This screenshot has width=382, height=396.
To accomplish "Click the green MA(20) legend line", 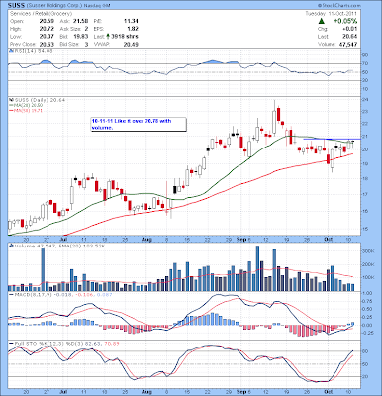I will [27, 105].
